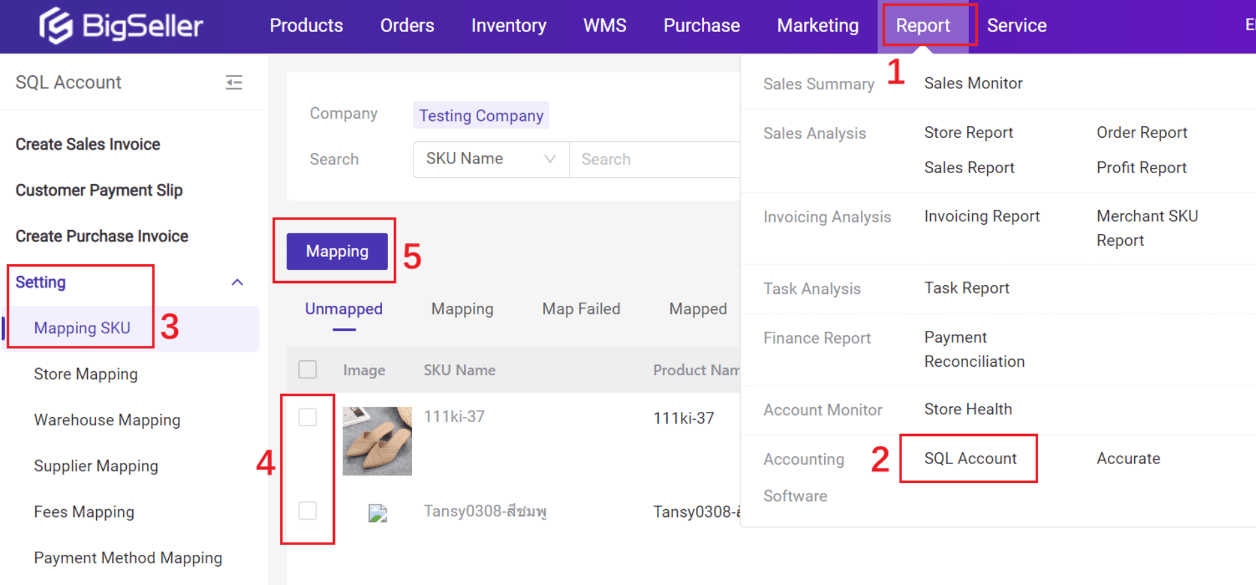Open Sales Report from Report menu
Viewport: 1256px width, 585px height.
(x=969, y=168)
